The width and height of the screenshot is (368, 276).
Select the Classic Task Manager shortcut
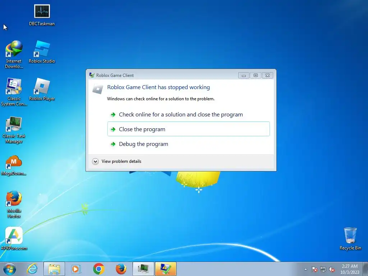[14, 130]
